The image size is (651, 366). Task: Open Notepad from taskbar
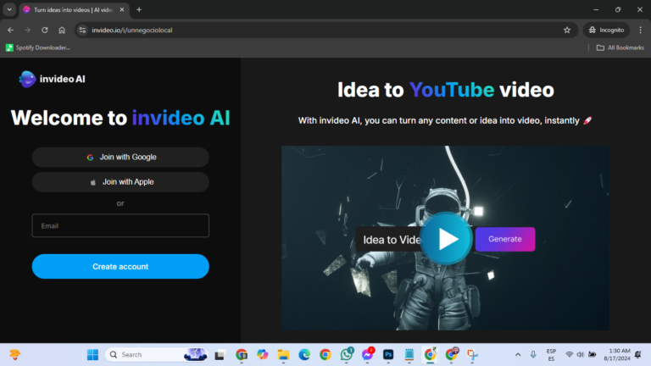point(409,355)
